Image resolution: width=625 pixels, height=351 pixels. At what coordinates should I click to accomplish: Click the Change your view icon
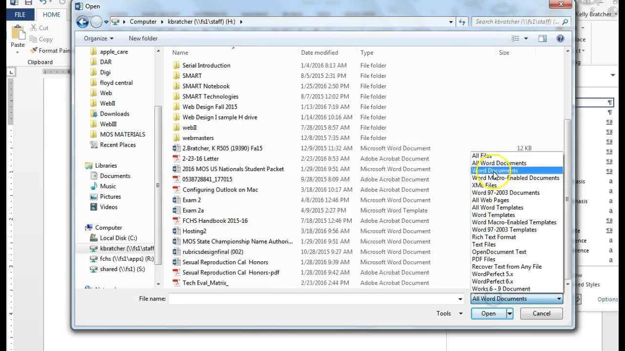515,39
